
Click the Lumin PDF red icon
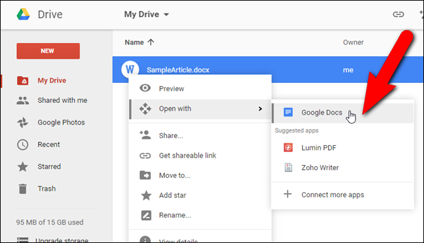[x=288, y=148]
